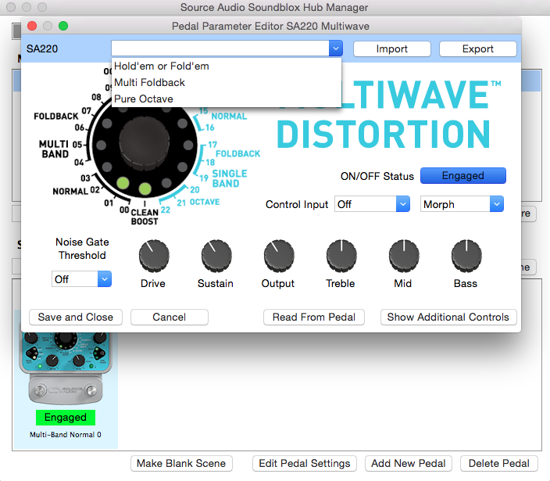550x481 pixels.
Task: Click the Multiwave pedal thumbnail in Hub Manager
Action: click(x=66, y=368)
